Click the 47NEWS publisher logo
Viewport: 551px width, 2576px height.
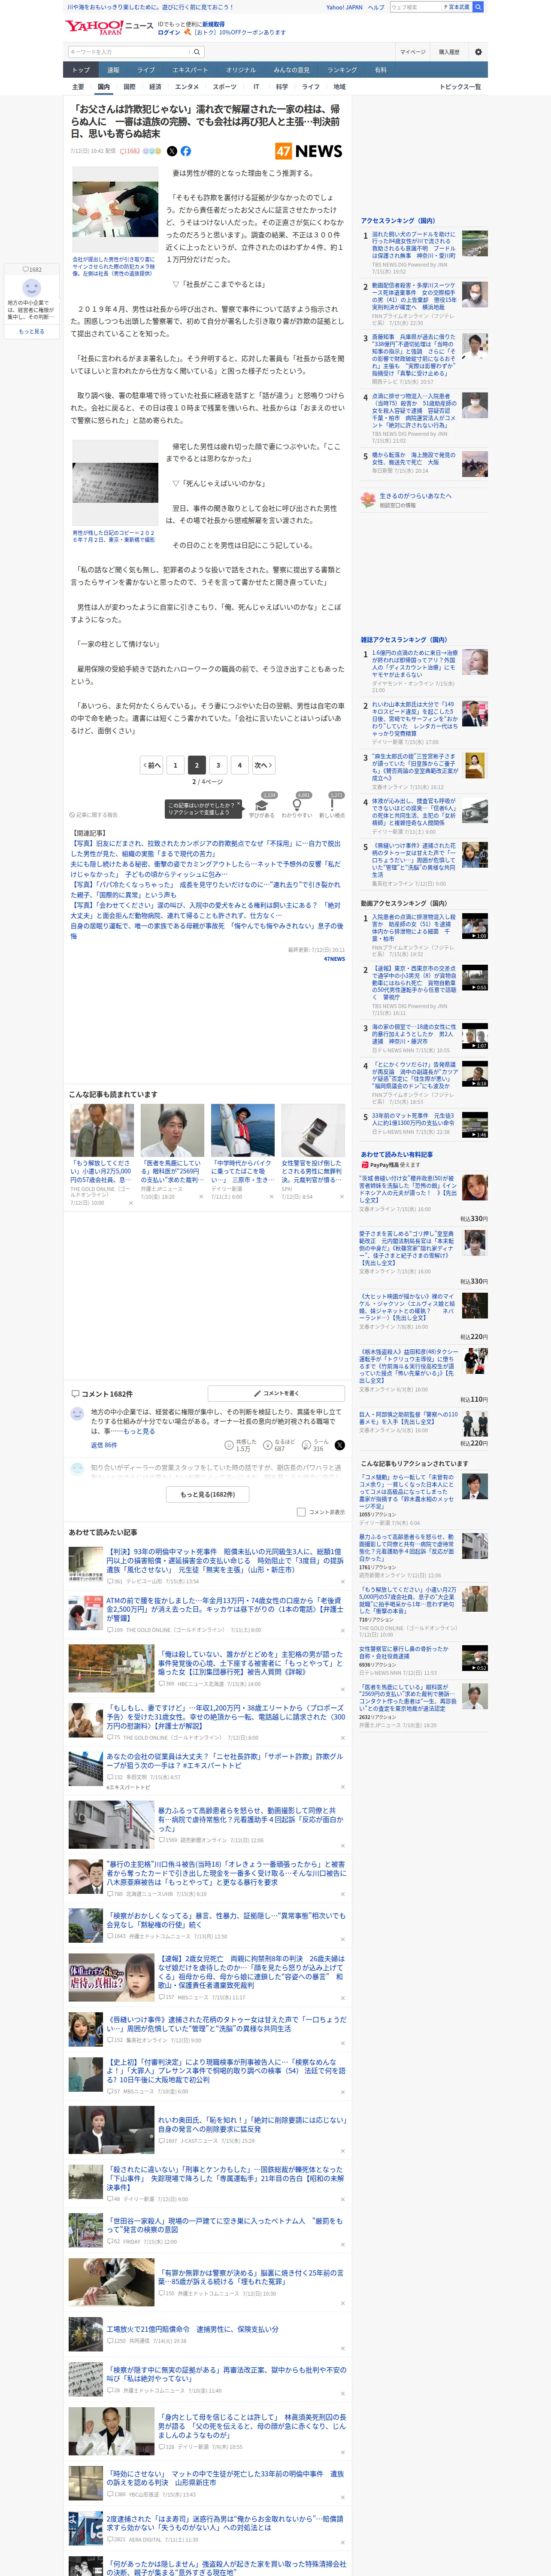click(x=309, y=151)
